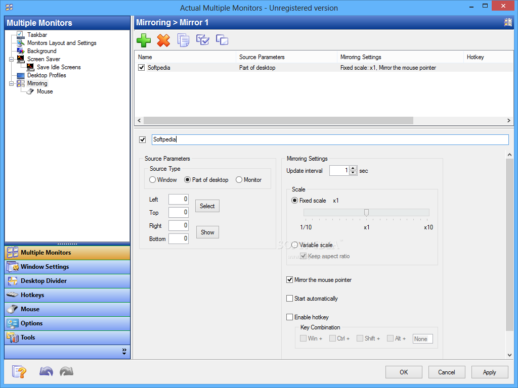Click the Desktop Profiles icon
The width and height of the screenshot is (518, 388).
click(20, 75)
